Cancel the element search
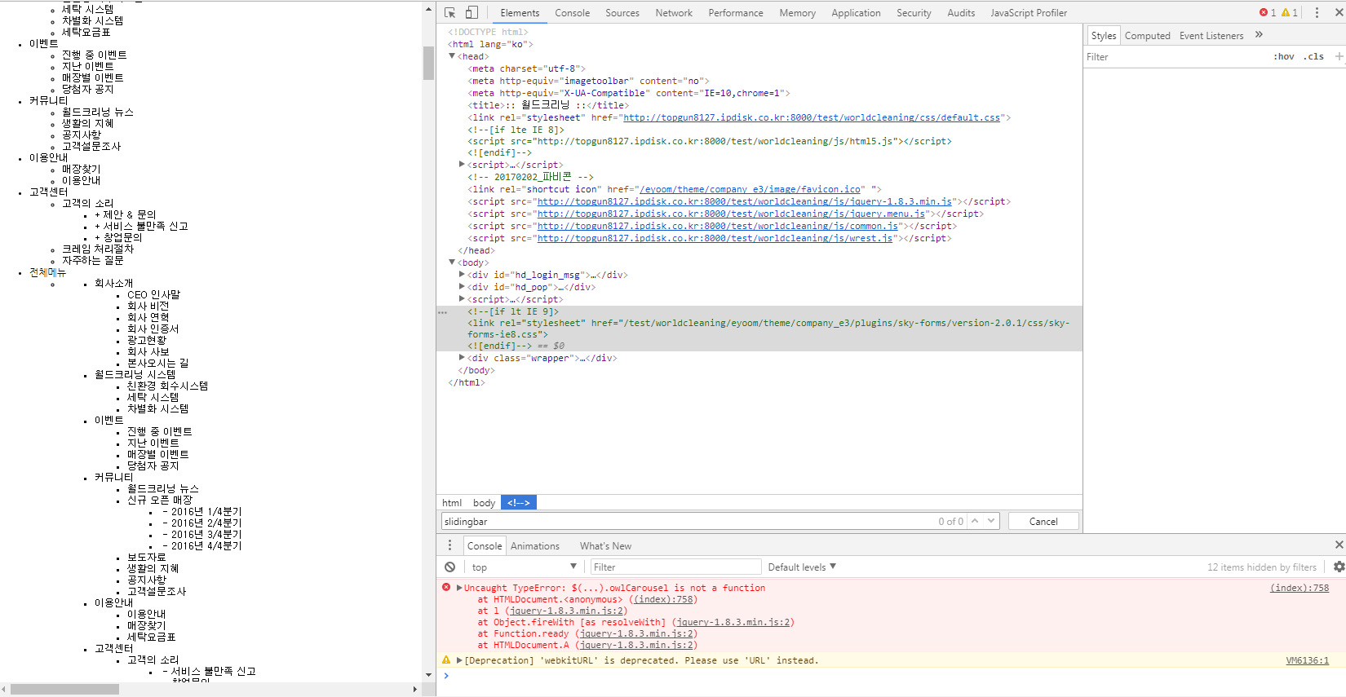 pos(1043,521)
